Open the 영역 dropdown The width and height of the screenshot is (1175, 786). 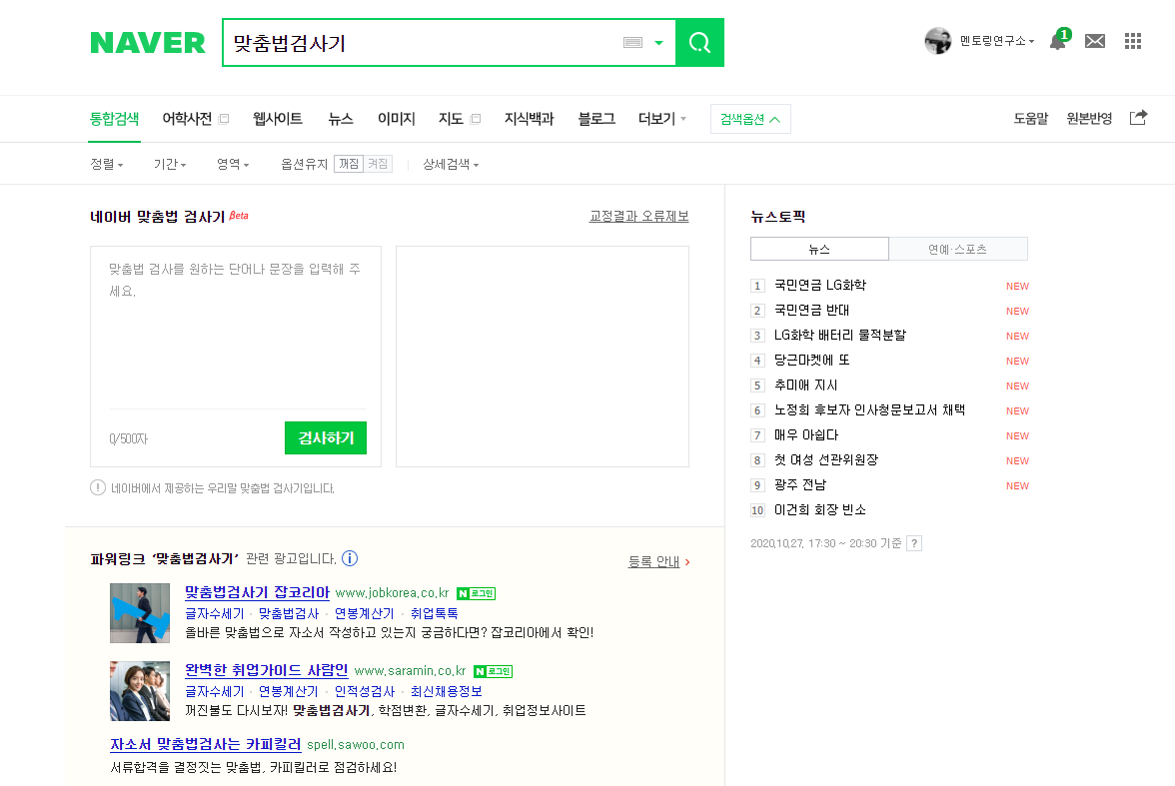point(232,164)
